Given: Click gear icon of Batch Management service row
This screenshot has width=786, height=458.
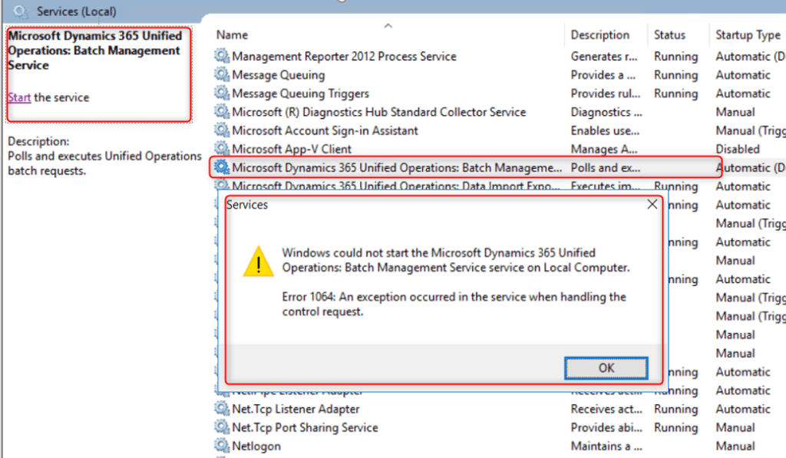Looking at the screenshot, I should pyautogui.click(x=222, y=167).
